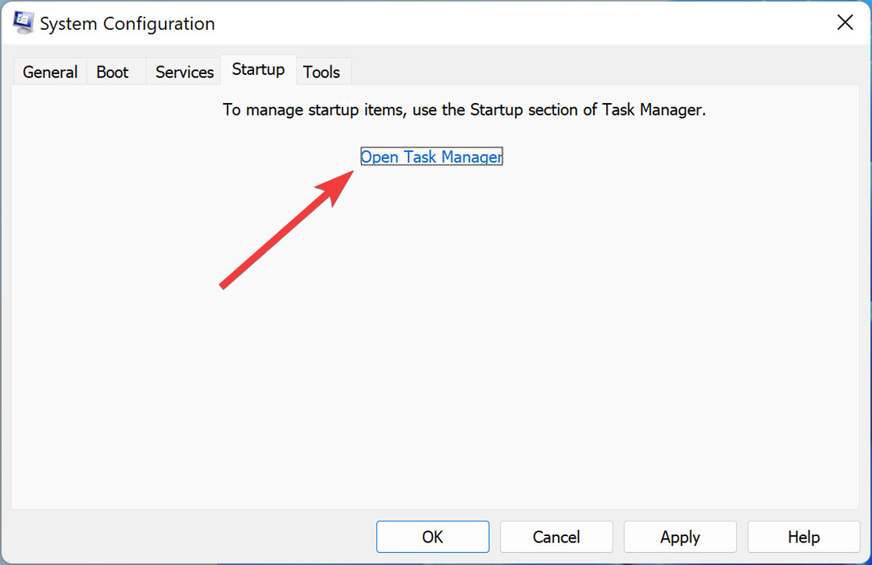Apply the current configuration changes

(x=679, y=537)
